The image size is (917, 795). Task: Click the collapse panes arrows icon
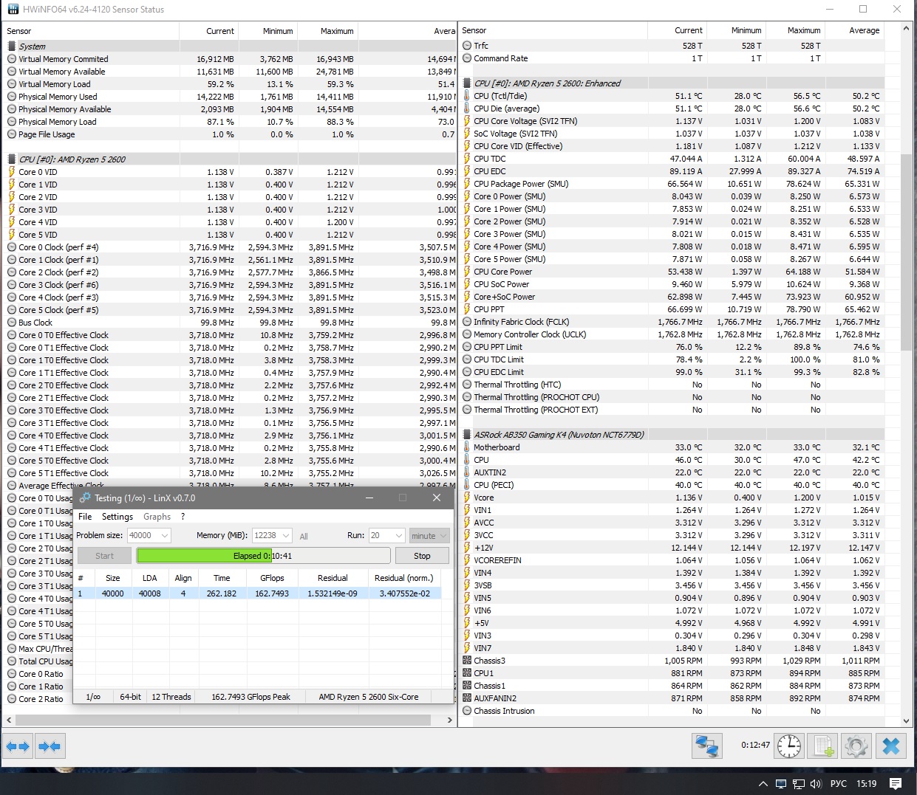50,746
